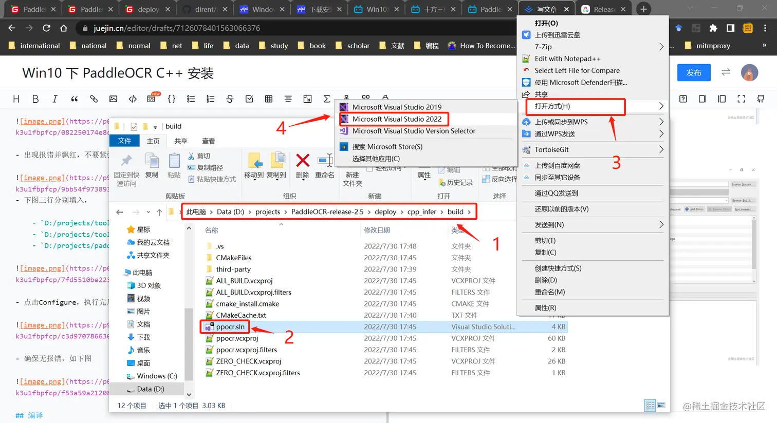This screenshot has width=777, height=423.
Task: Open the Explorer quick access toolbar dropdown
Action: point(155,126)
